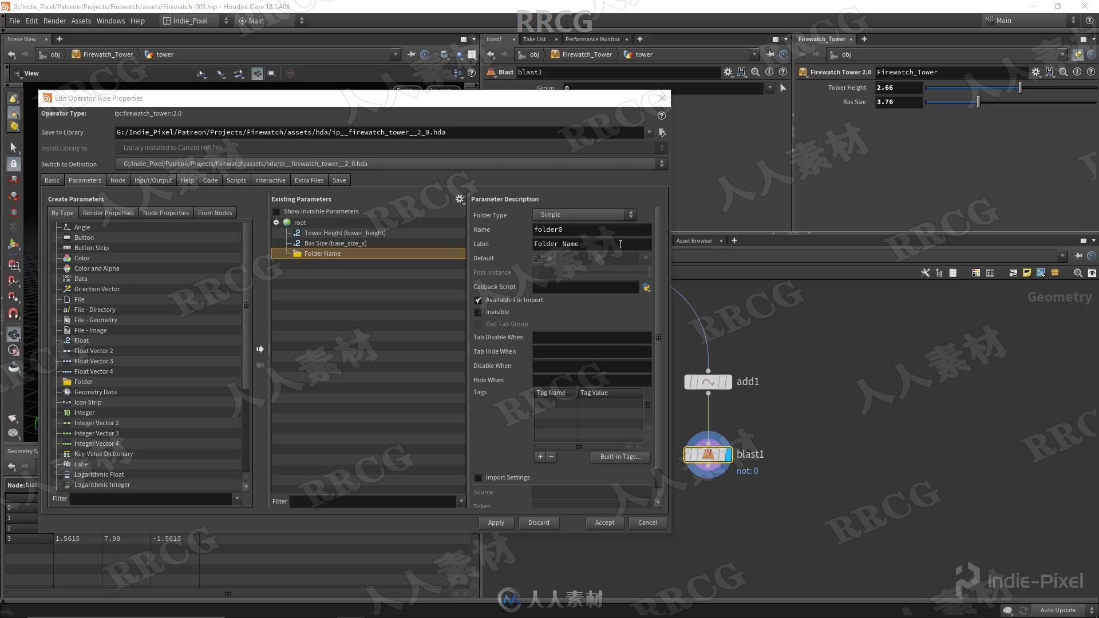Toggle Available For Import checkbox
The height and width of the screenshot is (618, 1099).
coord(478,300)
